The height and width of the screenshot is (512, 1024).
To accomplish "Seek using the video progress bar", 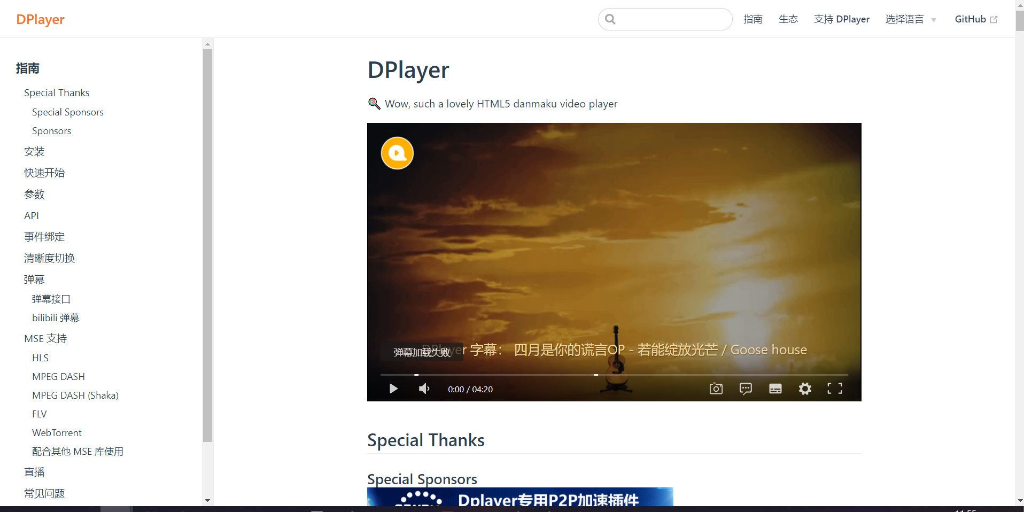I will [x=614, y=375].
